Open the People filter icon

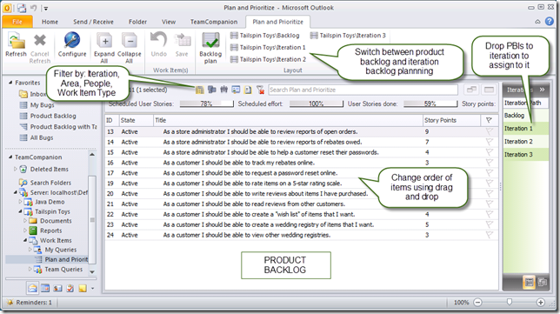tap(224, 90)
